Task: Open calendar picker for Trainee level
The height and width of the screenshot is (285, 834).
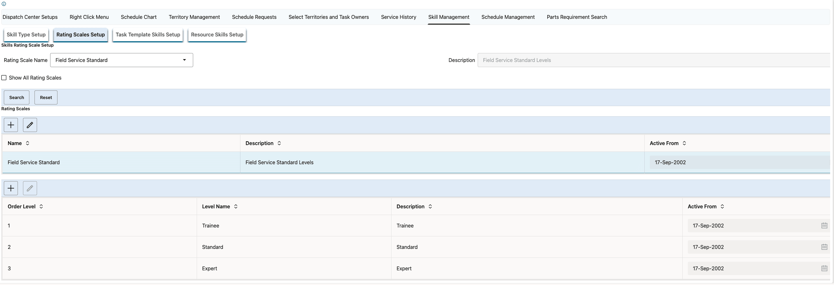Action: click(x=824, y=226)
